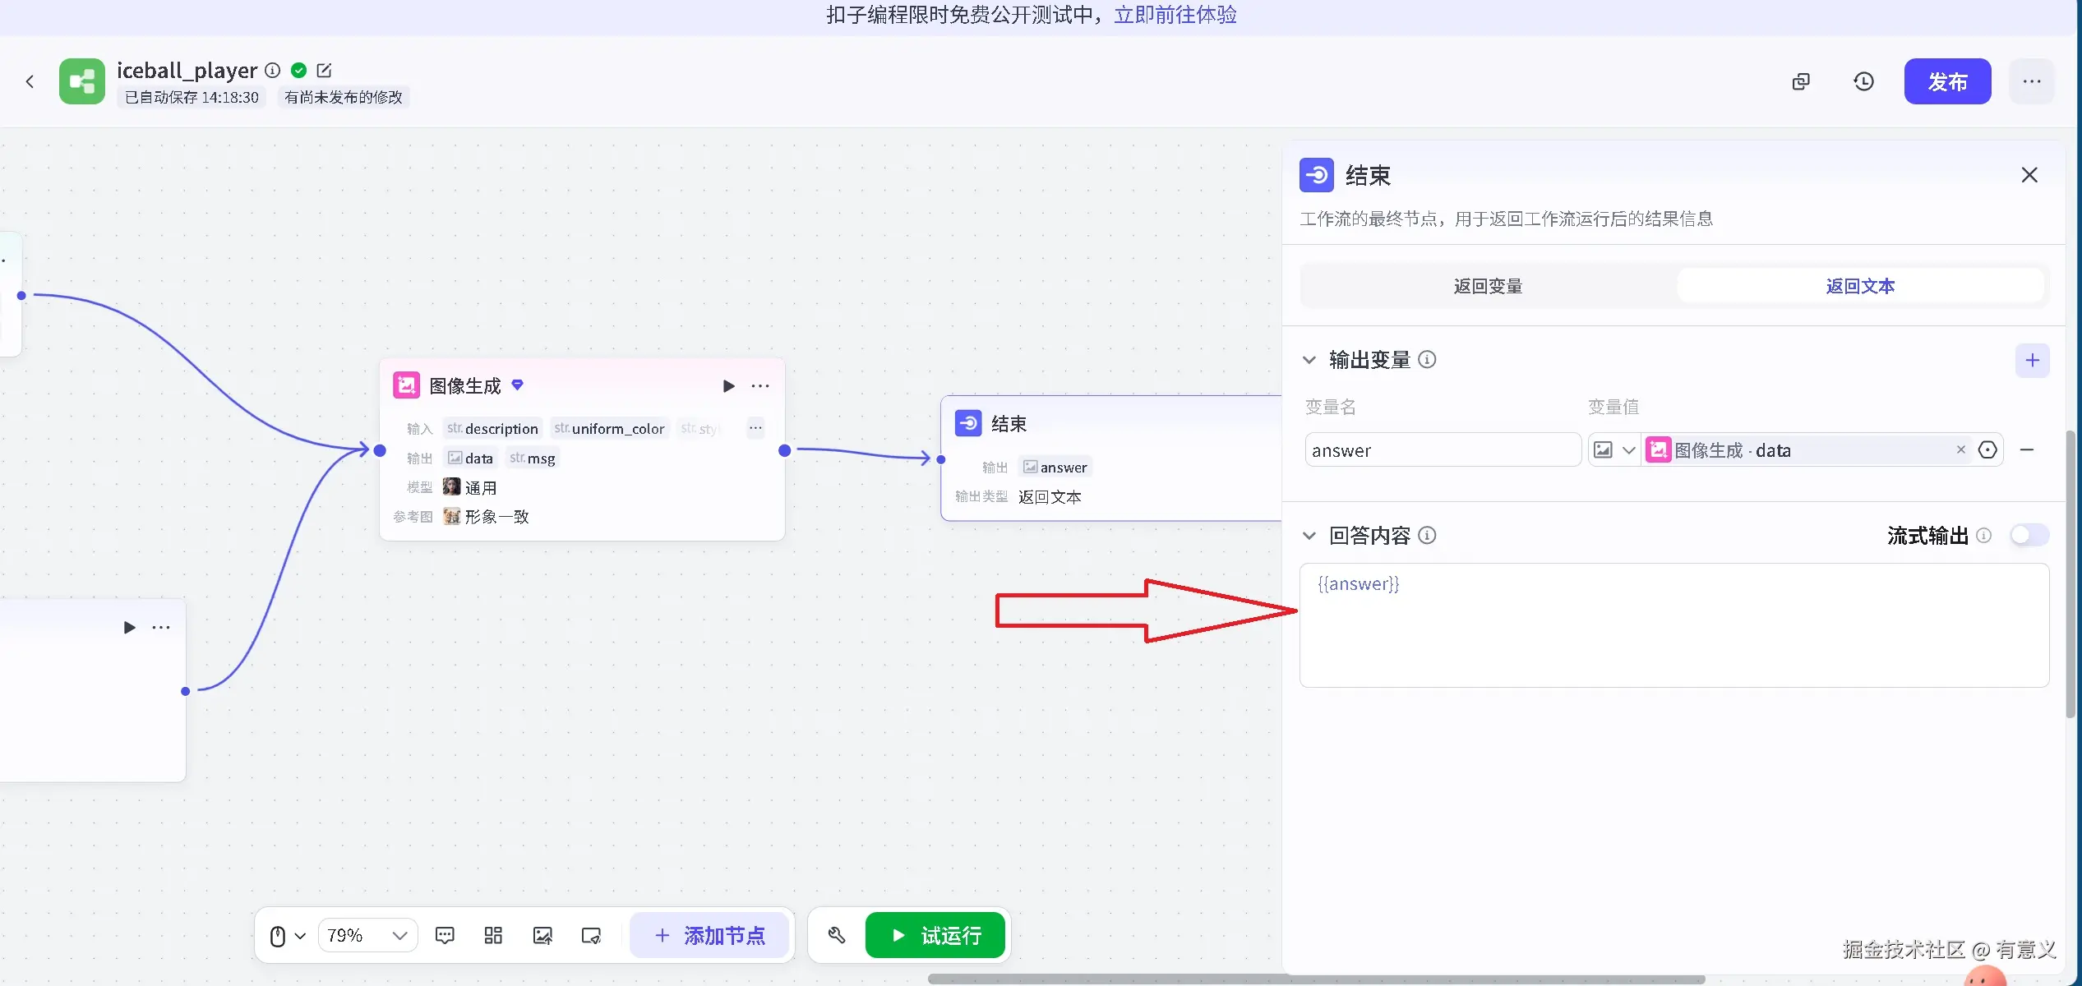Open version history via the clock icon
Viewport: 2082px width, 986px height.
[1863, 81]
